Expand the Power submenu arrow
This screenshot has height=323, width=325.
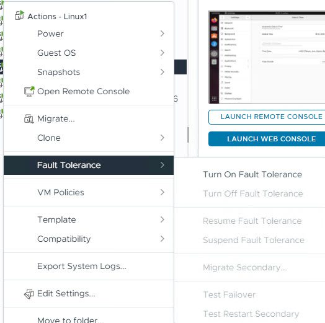pos(162,33)
